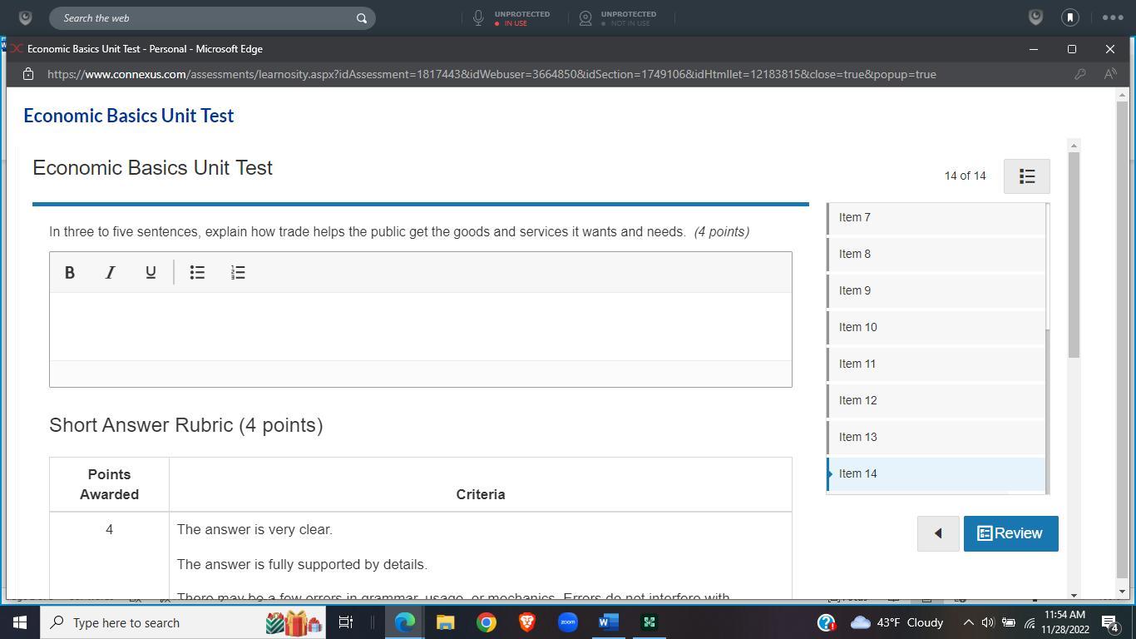The image size is (1136, 639).
Task: Jump to Item 12 in the list
Action: (x=936, y=400)
